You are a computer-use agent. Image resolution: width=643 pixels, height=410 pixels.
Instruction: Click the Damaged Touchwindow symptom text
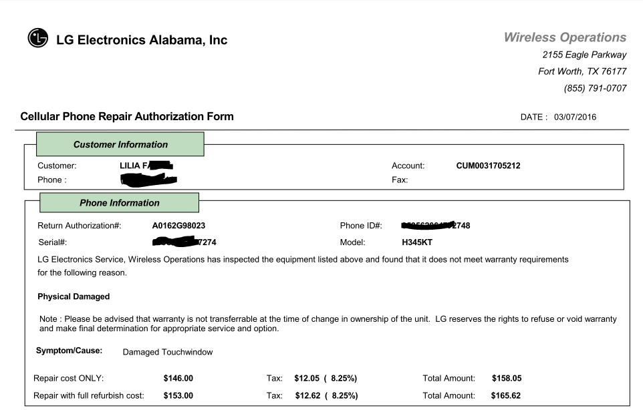pos(168,353)
